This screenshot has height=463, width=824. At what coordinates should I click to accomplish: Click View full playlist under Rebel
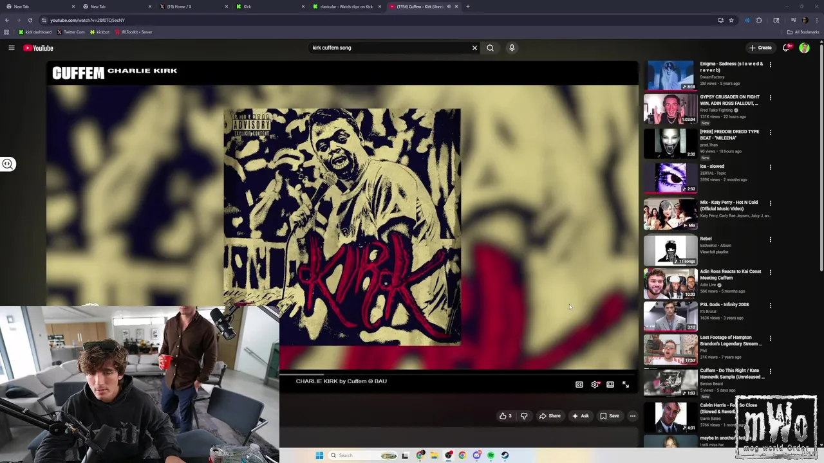[x=714, y=252]
